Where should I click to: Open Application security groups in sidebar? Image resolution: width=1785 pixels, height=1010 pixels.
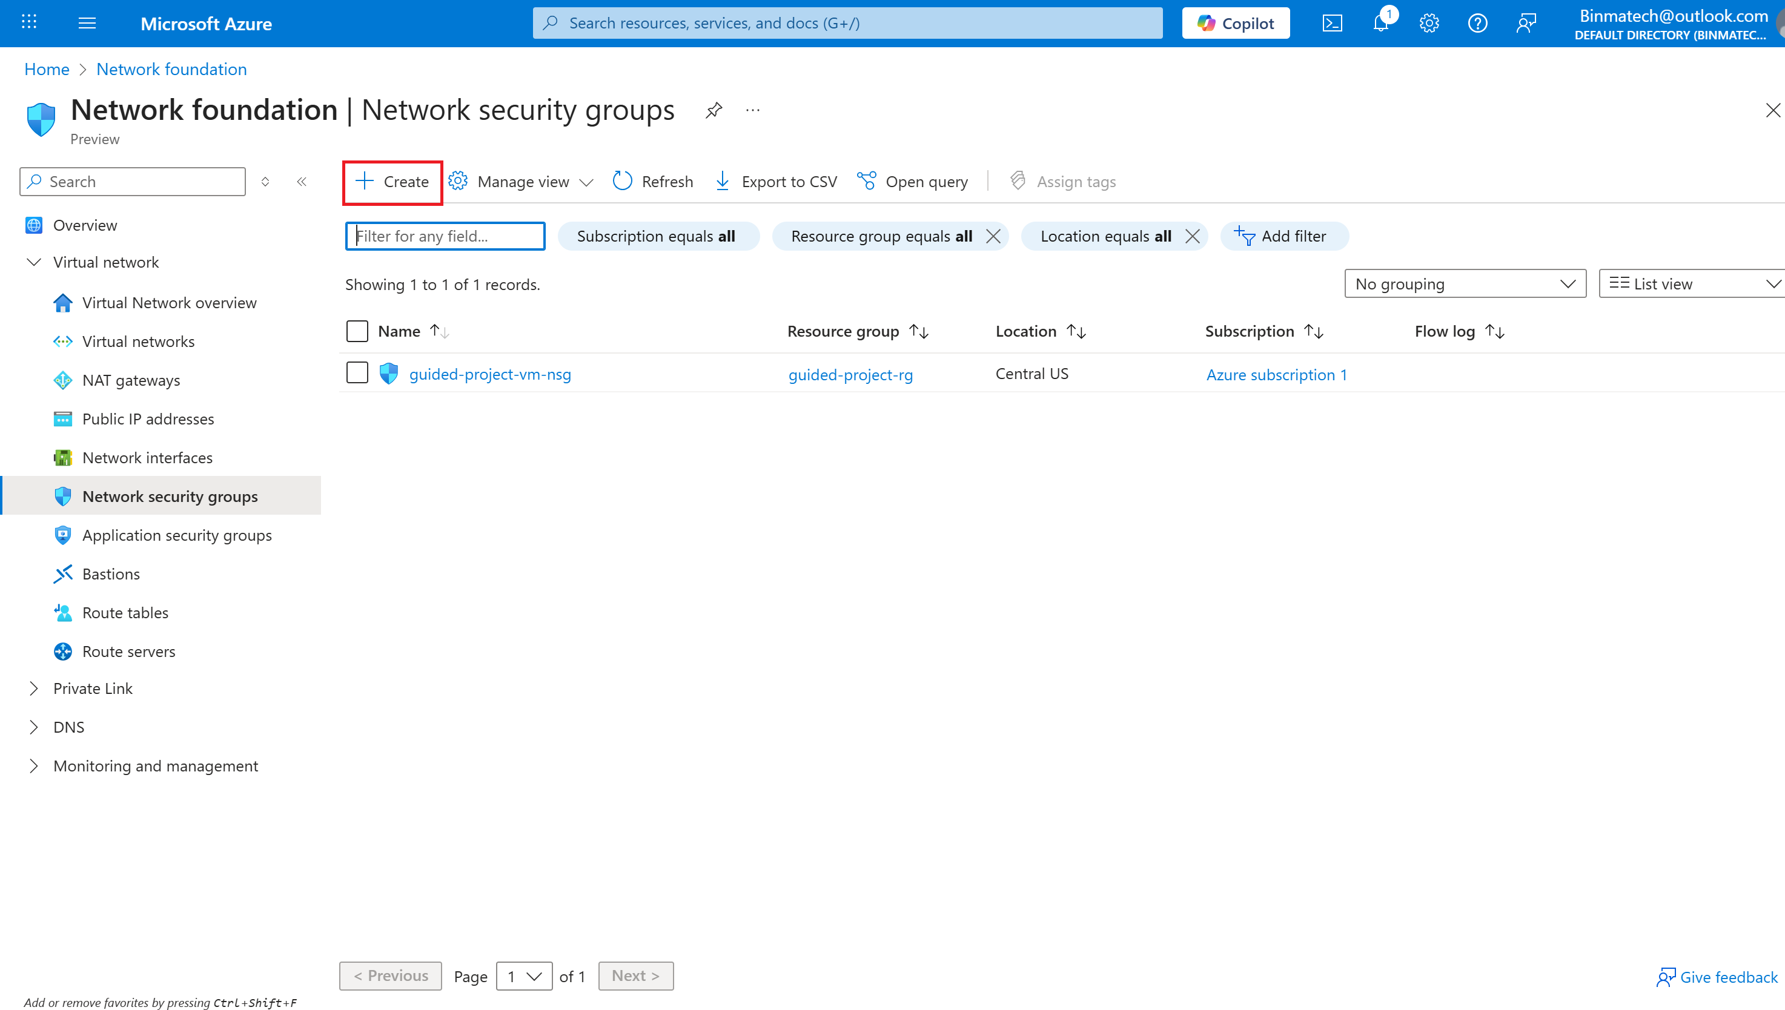click(x=177, y=535)
